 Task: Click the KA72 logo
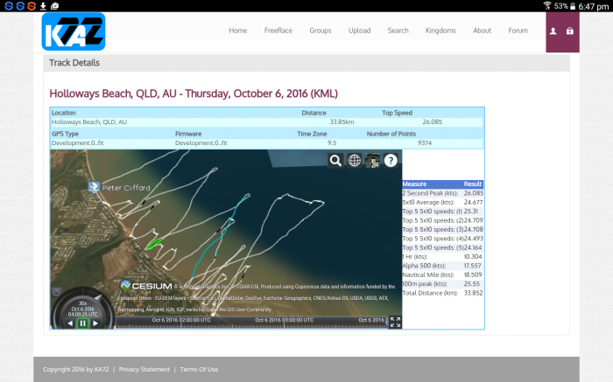(x=74, y=31)
